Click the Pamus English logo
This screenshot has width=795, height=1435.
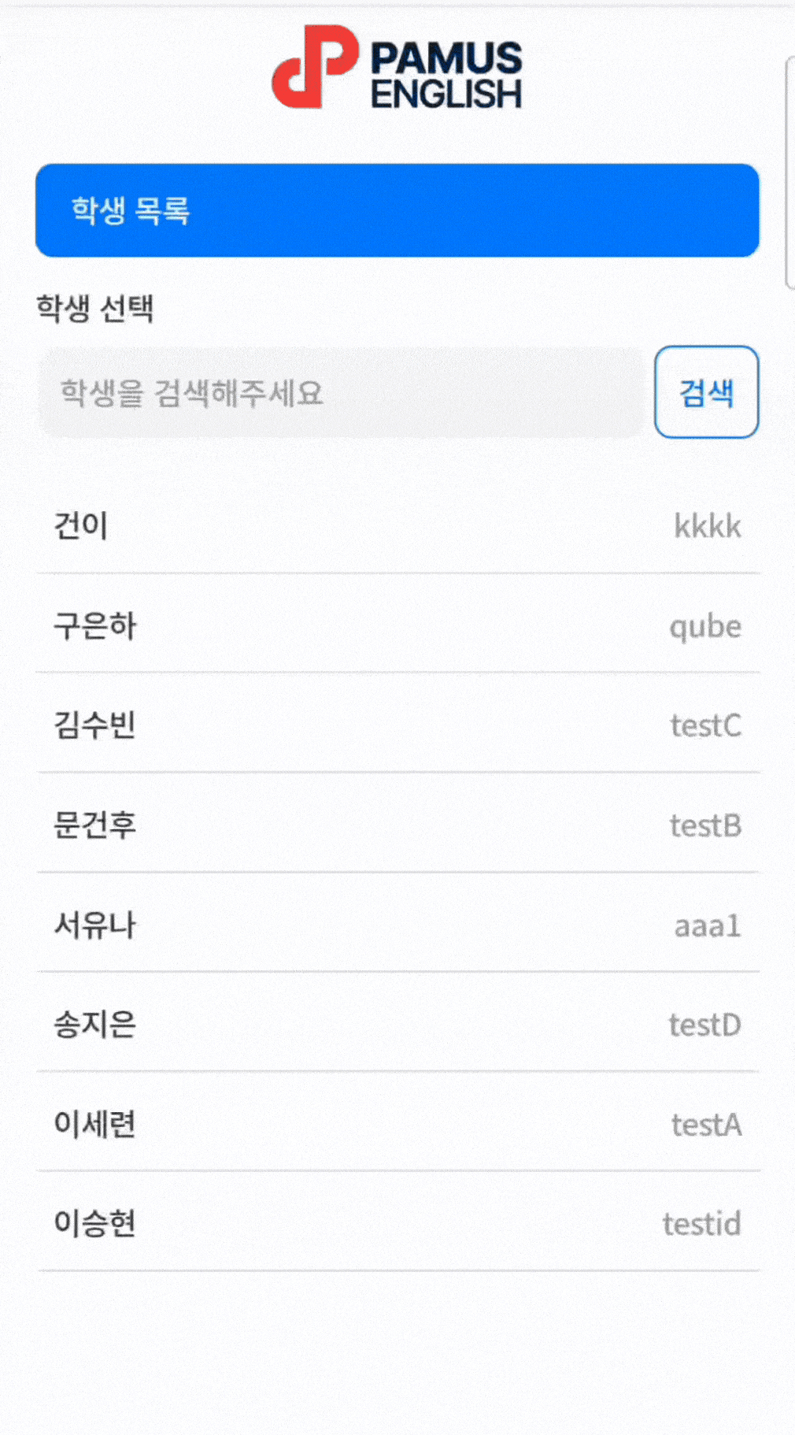tap(397, 68)
